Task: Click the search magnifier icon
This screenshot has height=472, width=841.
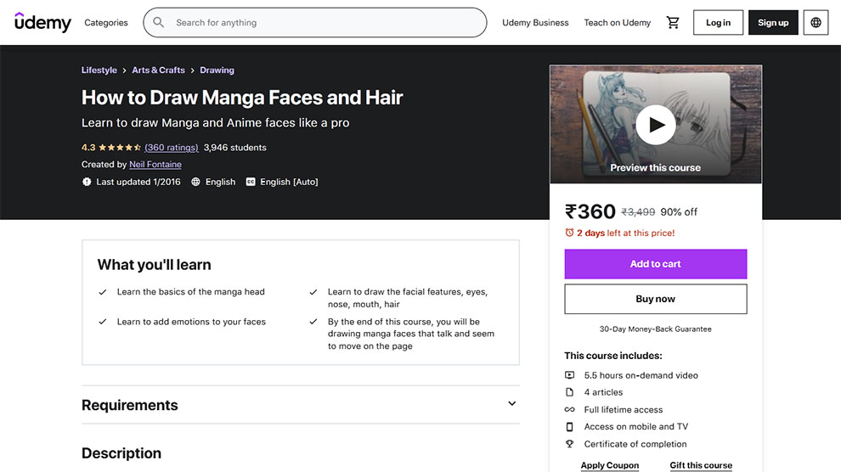Action: 158,23
